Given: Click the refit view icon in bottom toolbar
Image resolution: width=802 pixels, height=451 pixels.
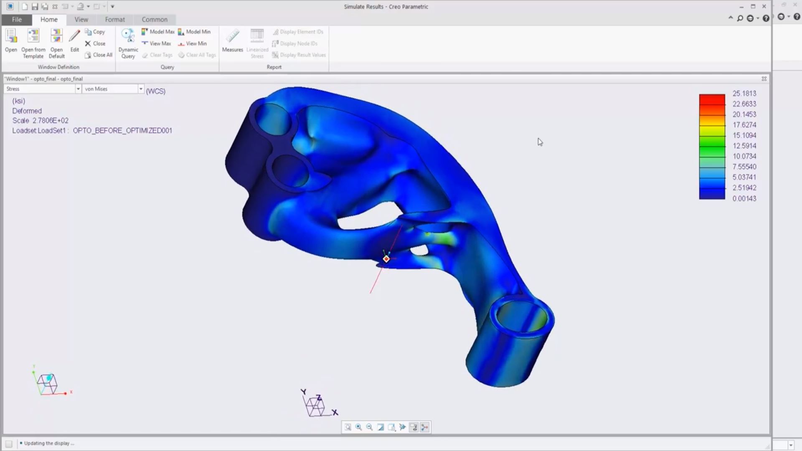Looking at the screenshot, I should [348, 427].
